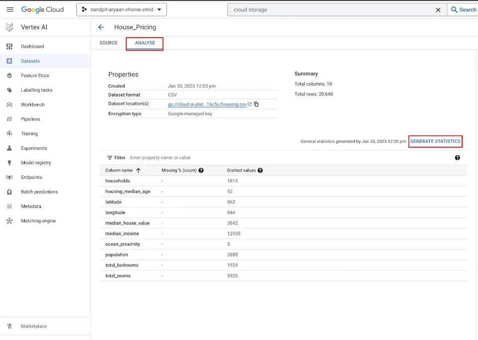Open help for Missing % column
The height and width of the screenshot is (340, 478).
pyautogui.click(x=201, y=170)
